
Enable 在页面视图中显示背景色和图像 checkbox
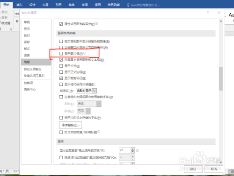61,42
